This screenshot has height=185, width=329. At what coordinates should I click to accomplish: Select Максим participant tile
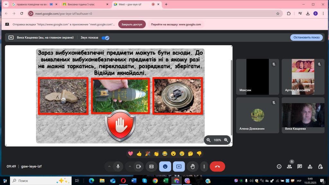pyautogui.click(x=257, y=77)
